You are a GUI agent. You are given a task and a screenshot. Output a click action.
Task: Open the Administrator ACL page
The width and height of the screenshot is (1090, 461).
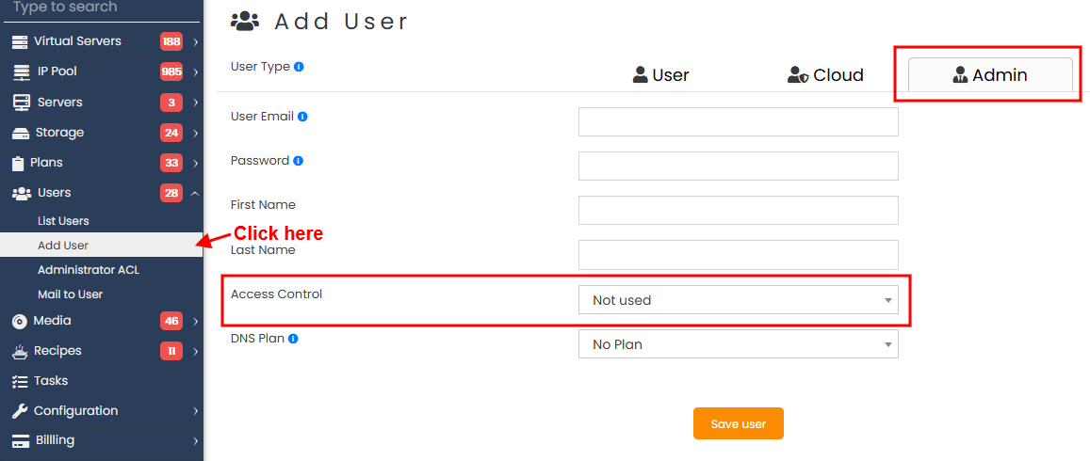click(88, 270)
